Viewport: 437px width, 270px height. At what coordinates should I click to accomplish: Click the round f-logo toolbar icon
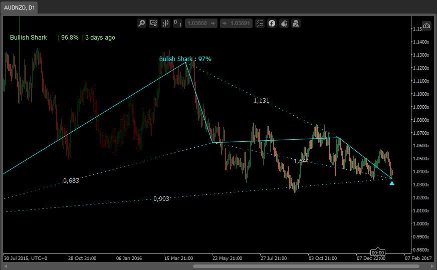(272, 23)
